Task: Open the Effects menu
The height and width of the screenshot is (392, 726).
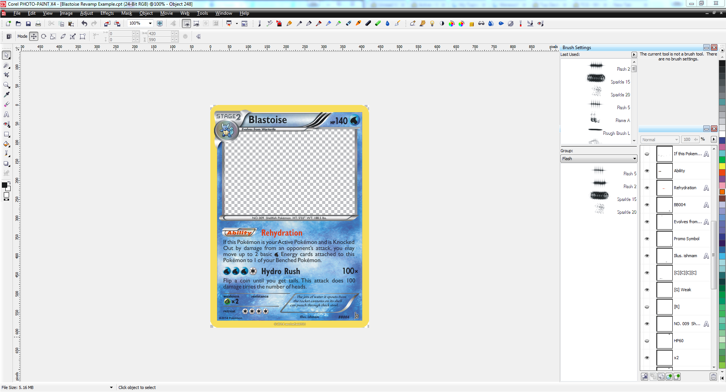Action: point(107,13)
